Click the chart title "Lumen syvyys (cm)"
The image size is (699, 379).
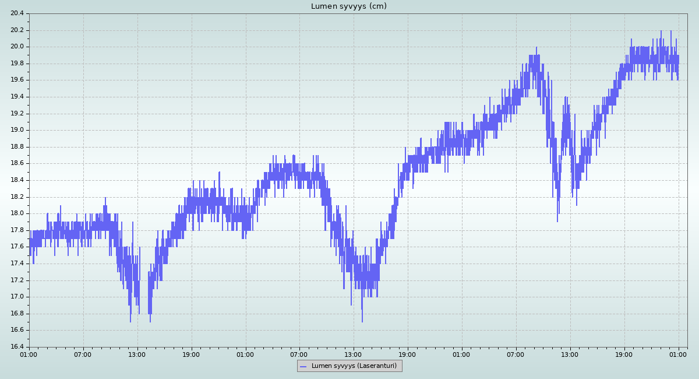(x=348, y=6)
